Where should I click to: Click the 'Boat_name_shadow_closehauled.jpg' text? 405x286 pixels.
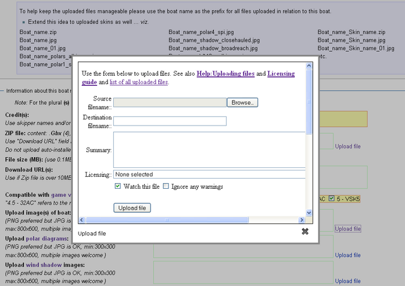click(x=214, y=40)
